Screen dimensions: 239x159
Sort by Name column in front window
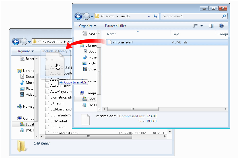click(112, 34)
